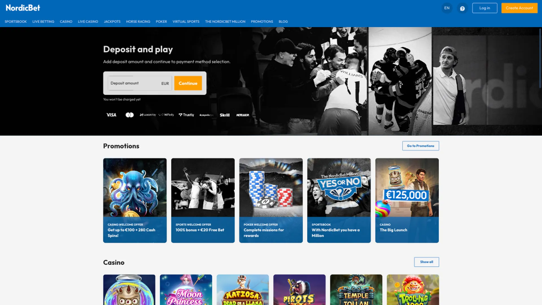Open the EN language selector

coord(447,8)
